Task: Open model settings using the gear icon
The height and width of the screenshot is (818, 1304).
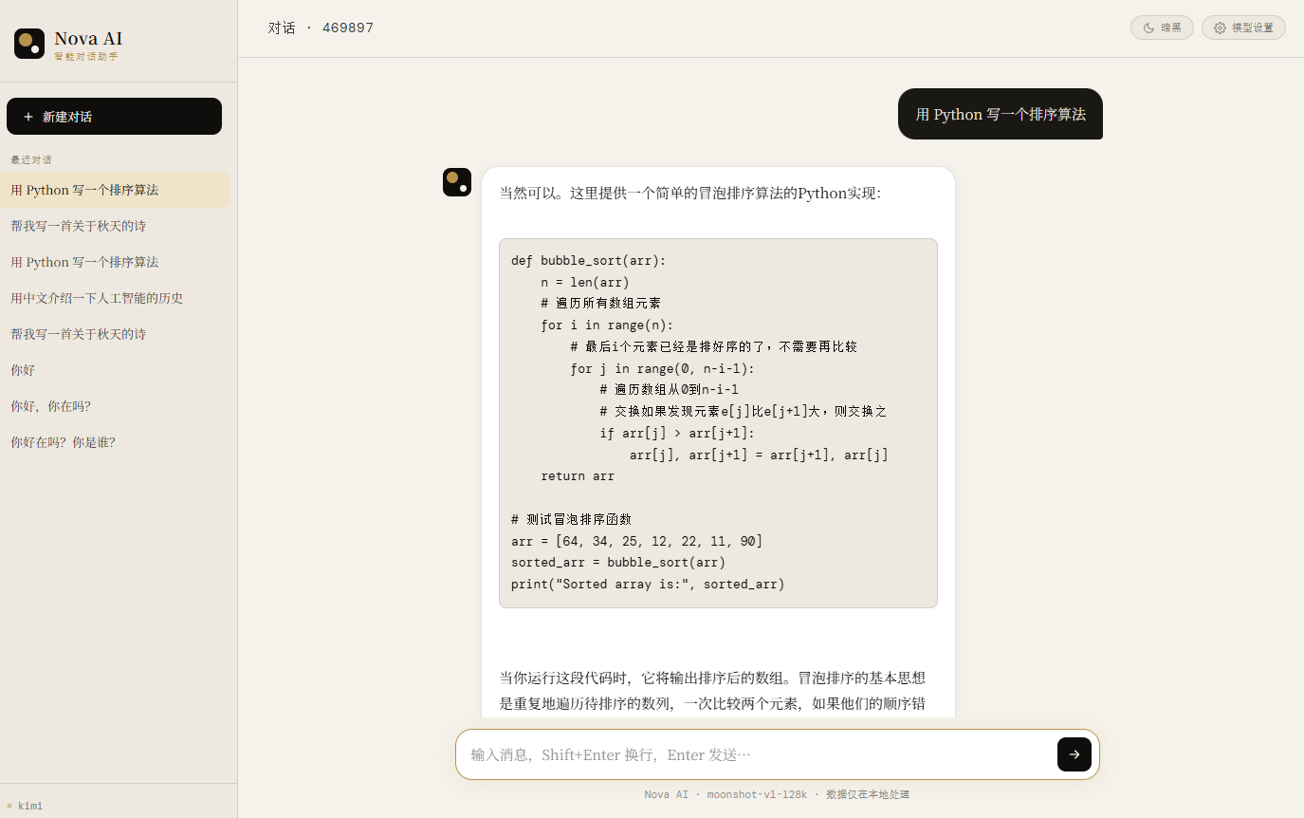Action: pyautogui.click(x=1243, y=28)
